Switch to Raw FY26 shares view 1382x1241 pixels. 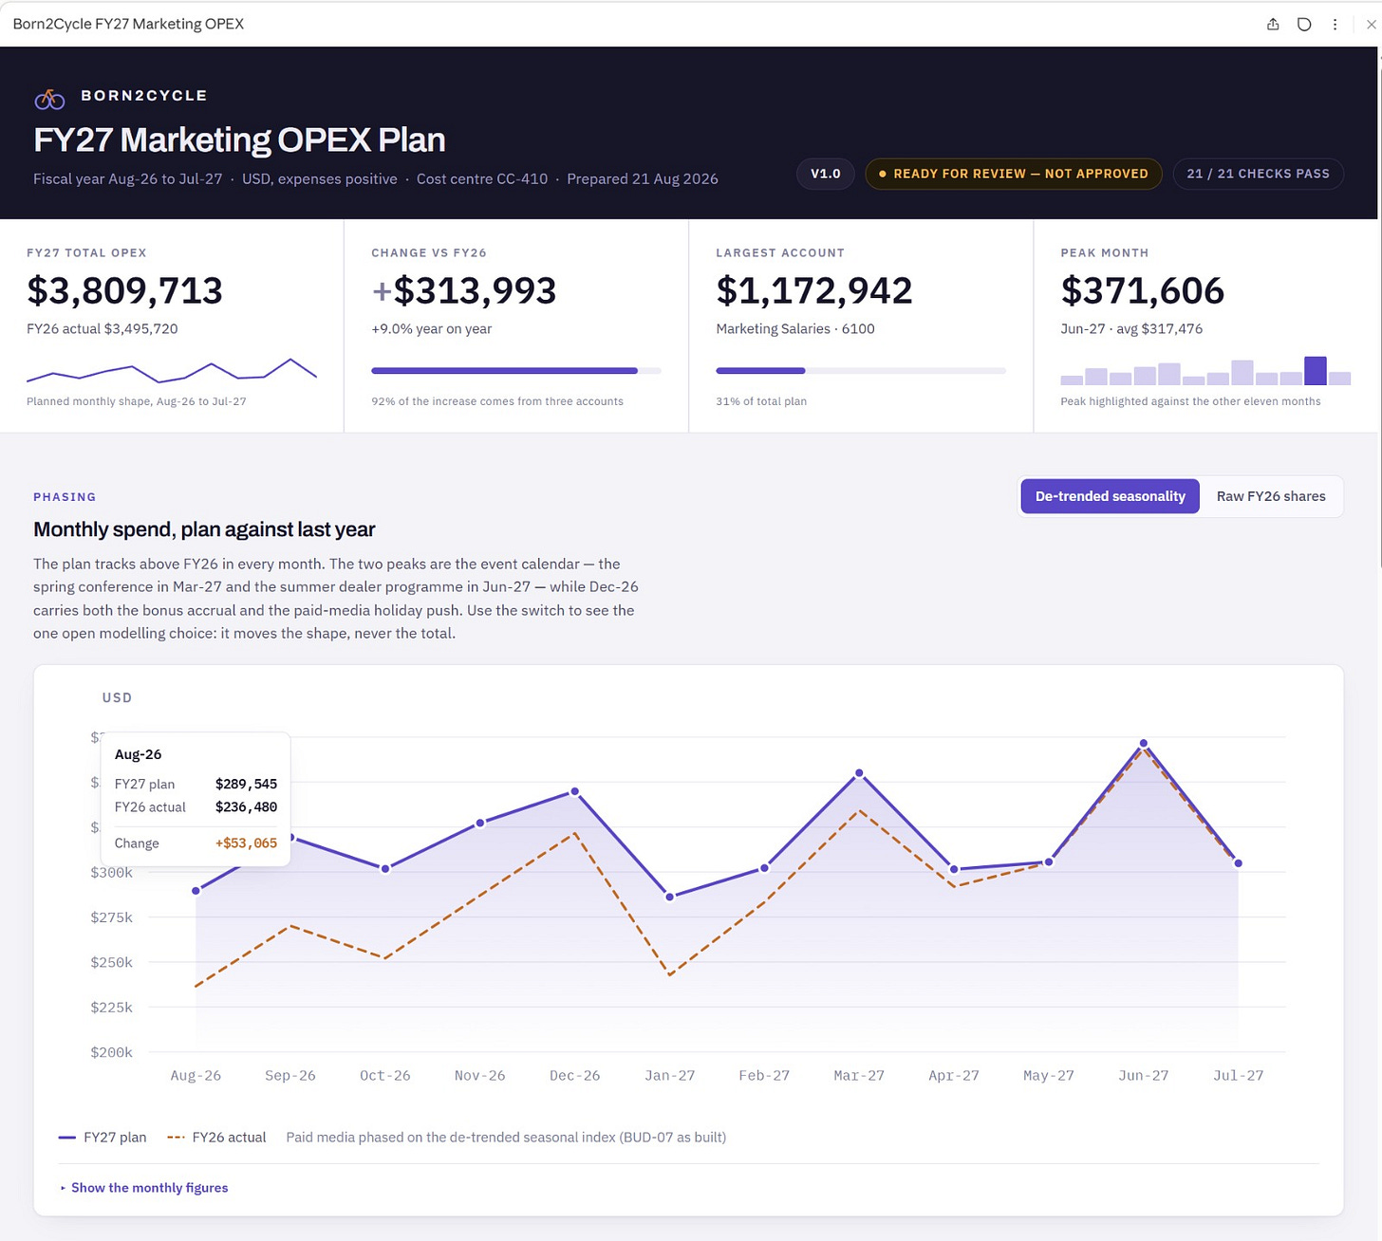click(x=1271, y=496)
